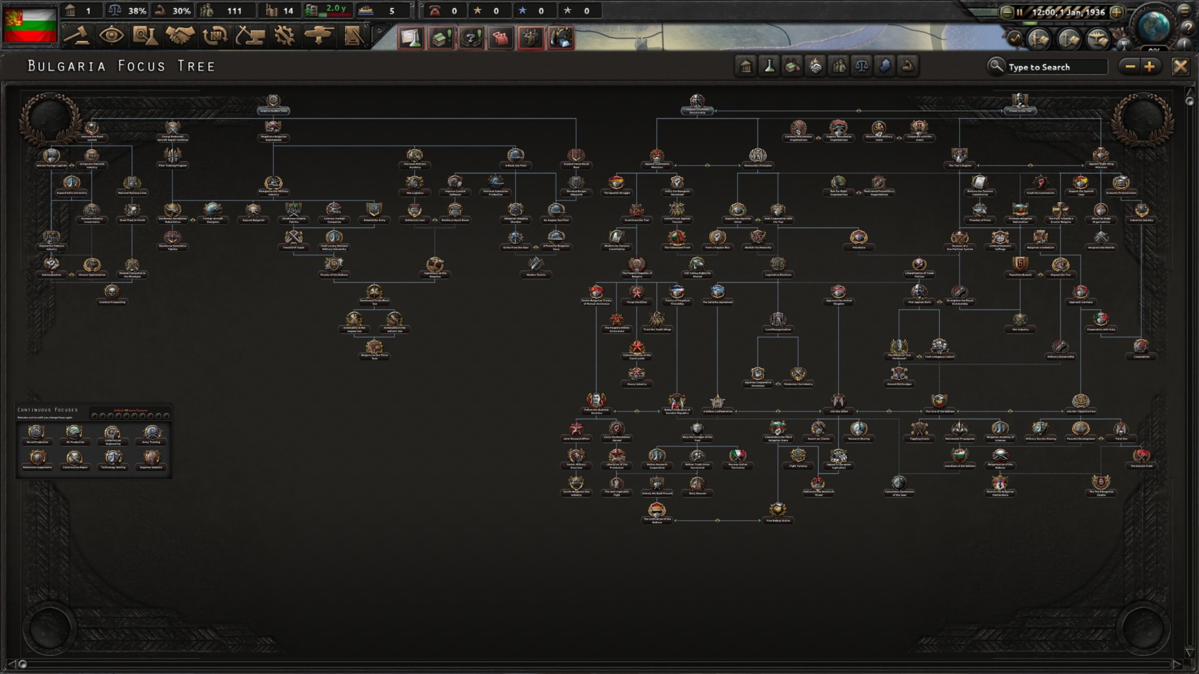
Task: Click the Type to Search field
Action: [x=1055, y=67]
